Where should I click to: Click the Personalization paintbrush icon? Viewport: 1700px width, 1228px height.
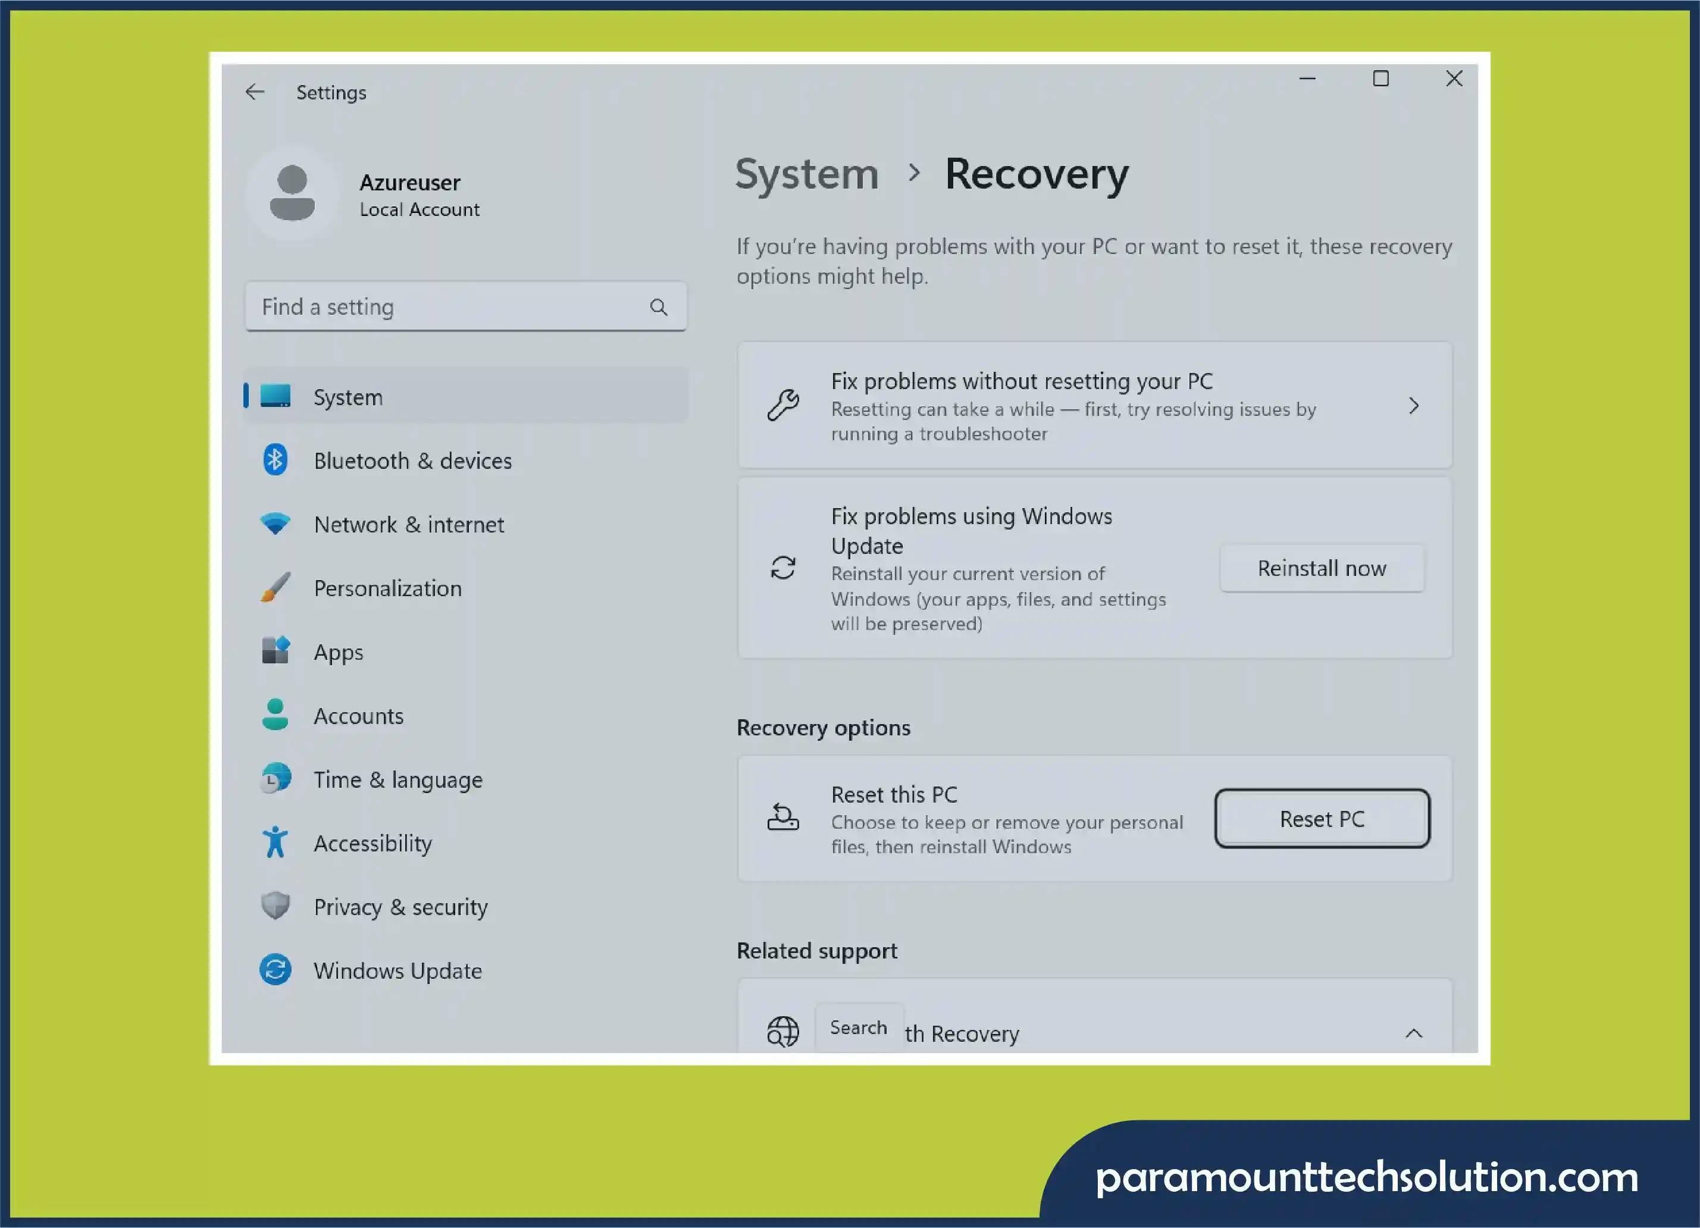pos(275,587)
